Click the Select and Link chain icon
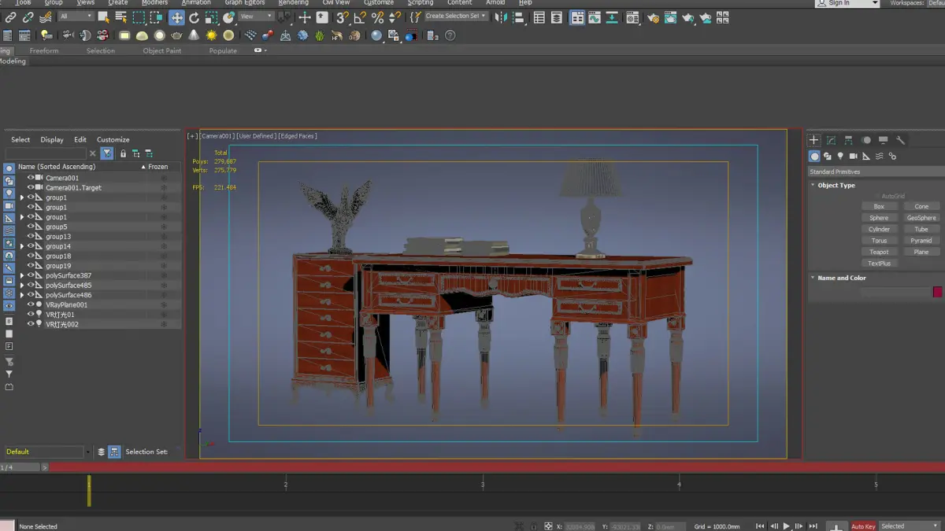945x531 pixels. coord(11,17)
